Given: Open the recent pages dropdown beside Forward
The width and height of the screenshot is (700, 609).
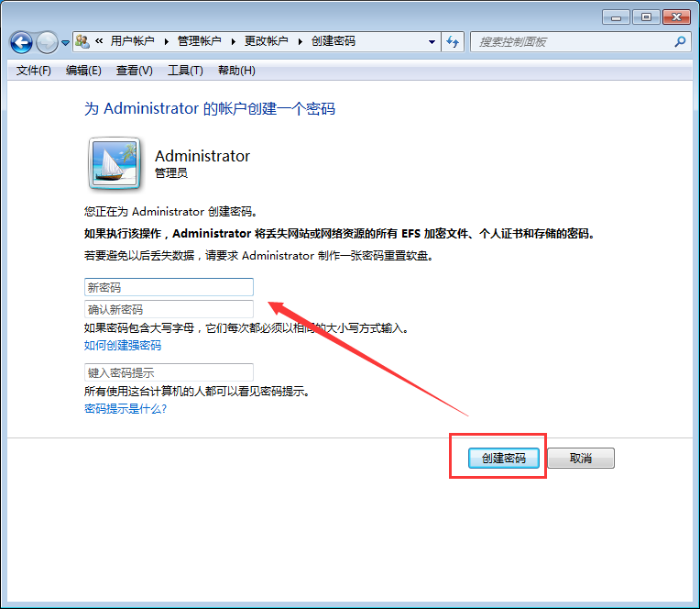Looking at the screenshot, I should click(66, 43).
